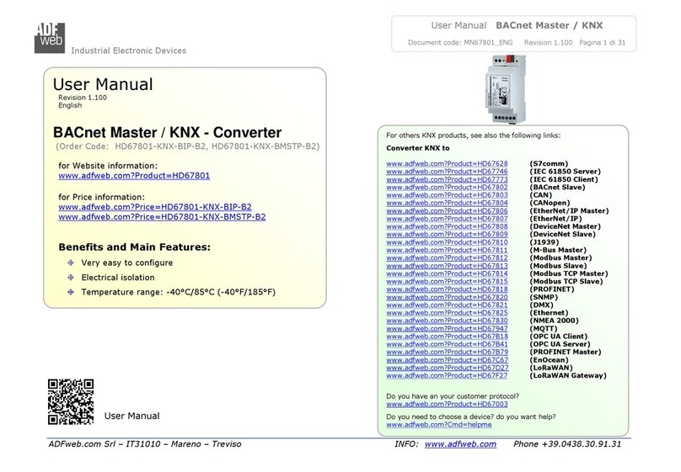Open the OPC UA Server link HD67B41
This screenshot has height=472, width=681.
447,344
